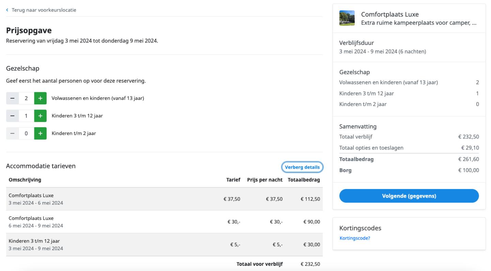The height and width of the screenshot is (271, 491).
Task: Hide rate details with Verberg details
Action: (x=302, y=167)
